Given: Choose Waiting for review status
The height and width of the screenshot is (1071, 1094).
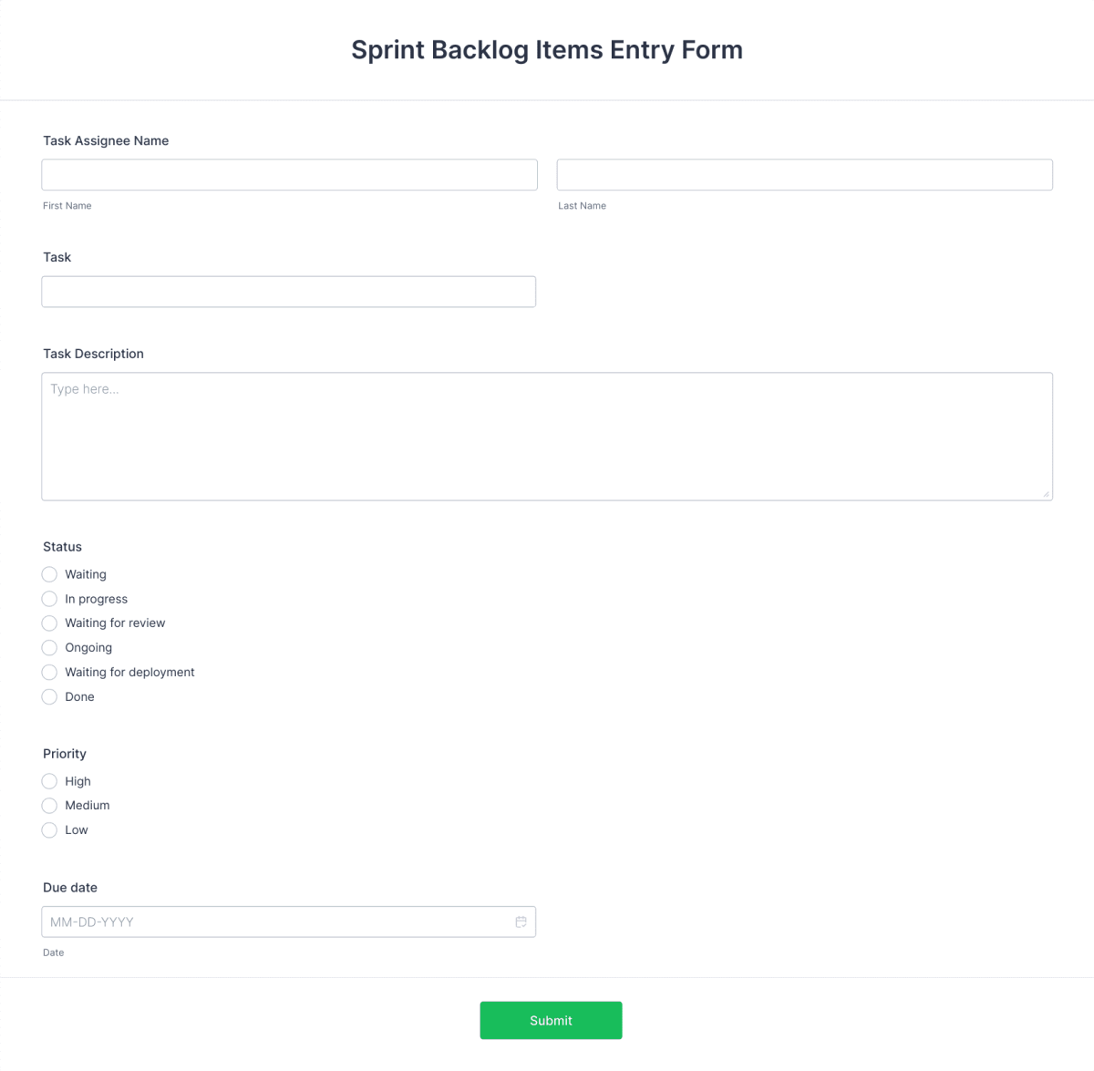Looking at the screenshot, I should pyautogui.click(x=49, y=623).
